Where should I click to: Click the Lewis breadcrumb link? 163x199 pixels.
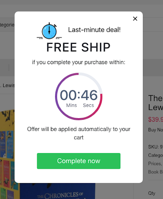[x=8, y=86]
